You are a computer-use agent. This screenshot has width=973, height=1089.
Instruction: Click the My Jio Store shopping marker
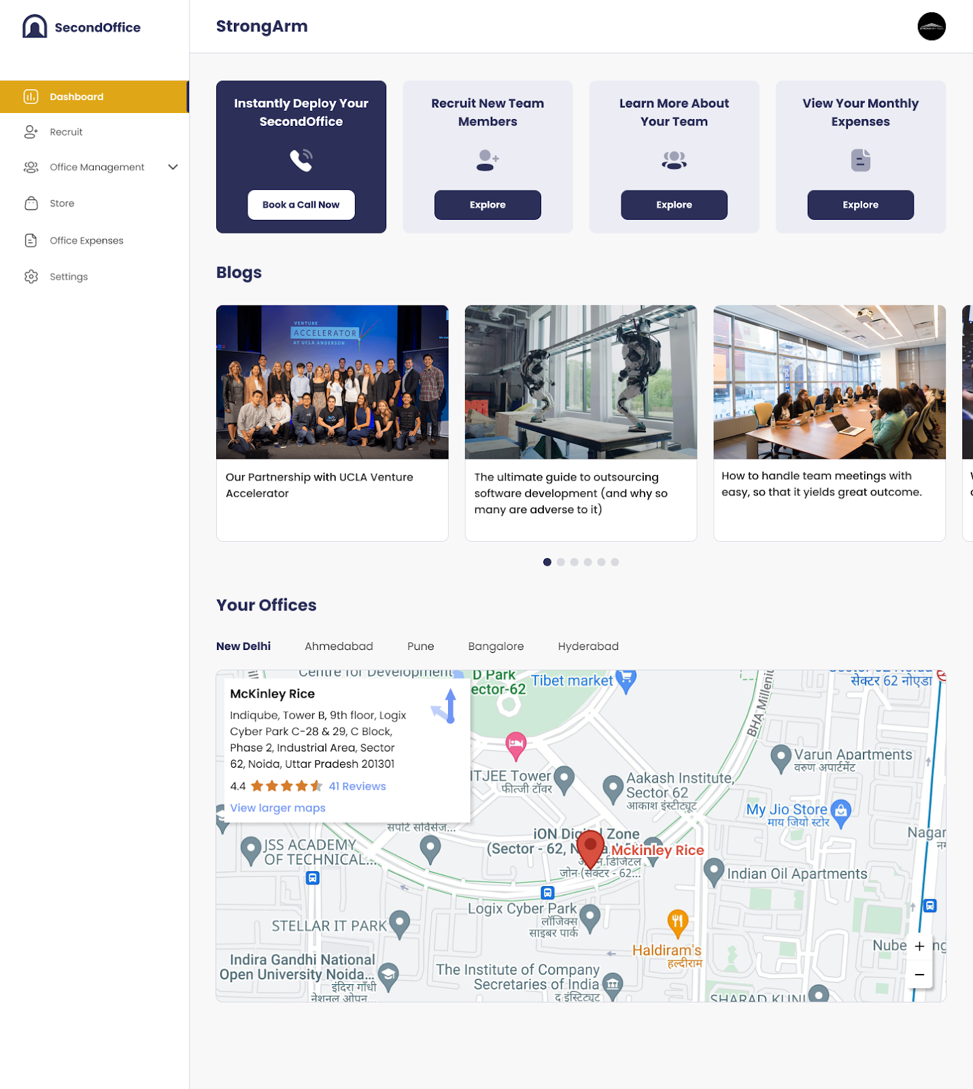(841, 813)
